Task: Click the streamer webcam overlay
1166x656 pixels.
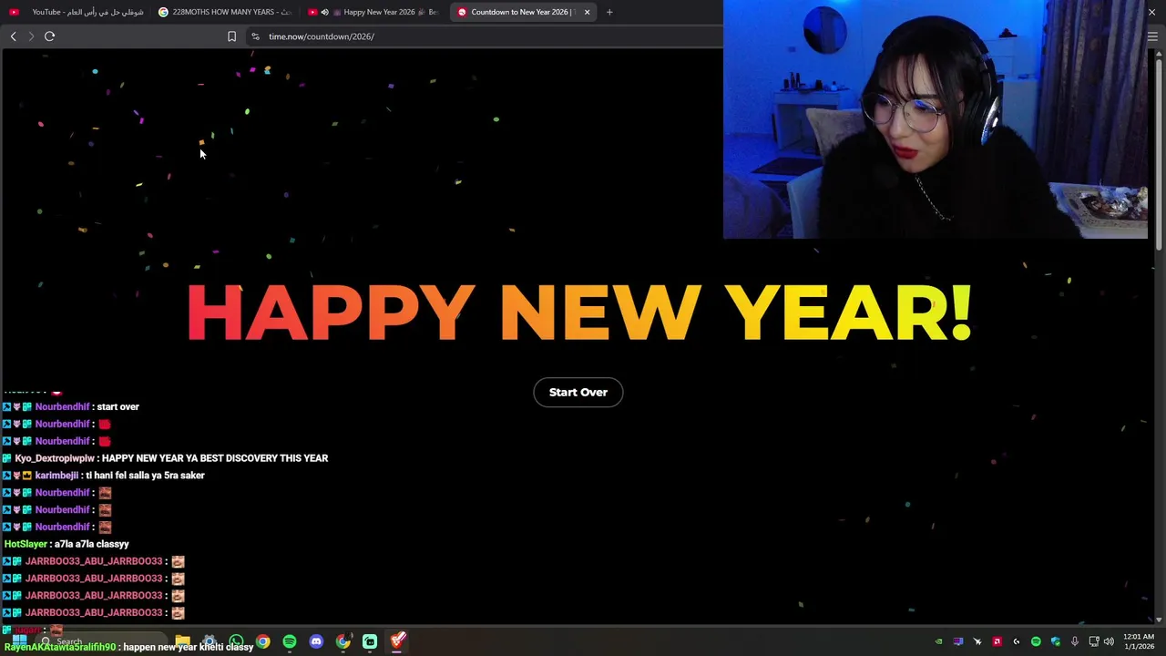Action: pos(936,119)
